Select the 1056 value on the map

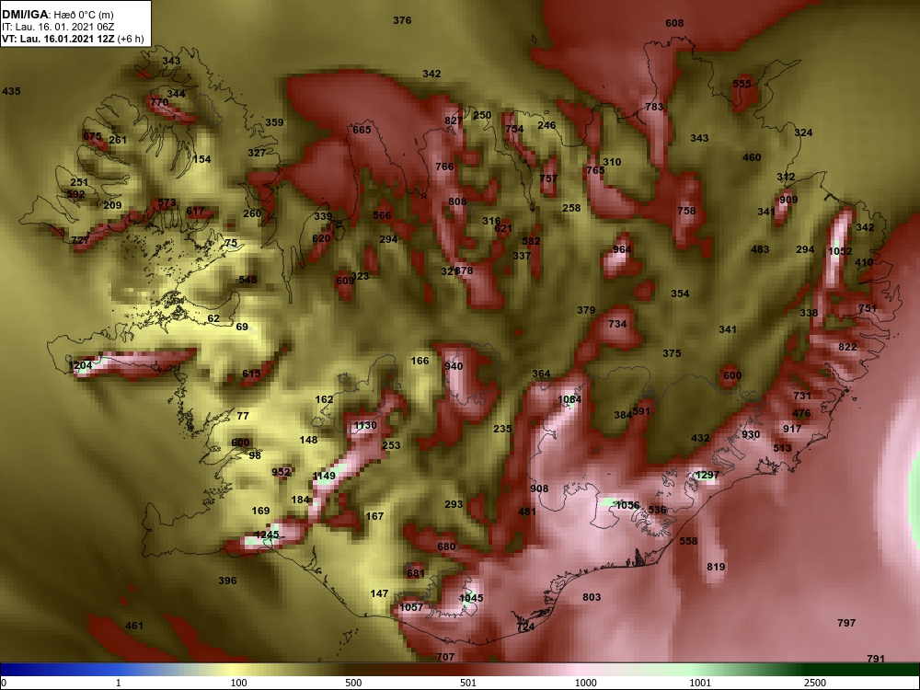627,505
